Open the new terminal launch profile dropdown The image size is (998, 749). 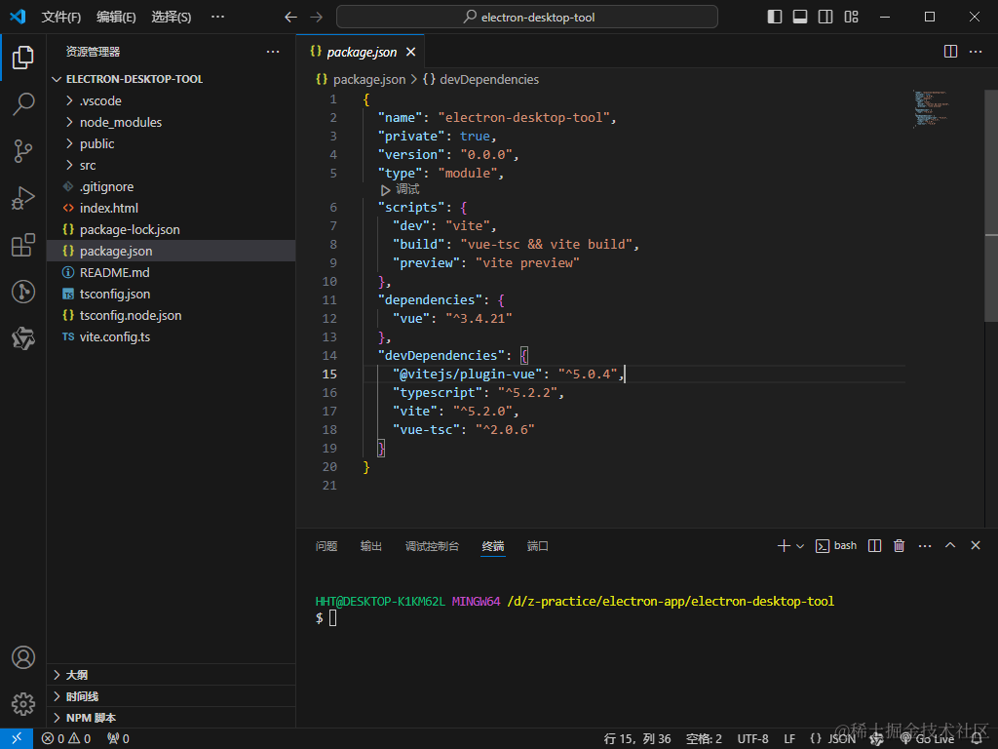800,546
